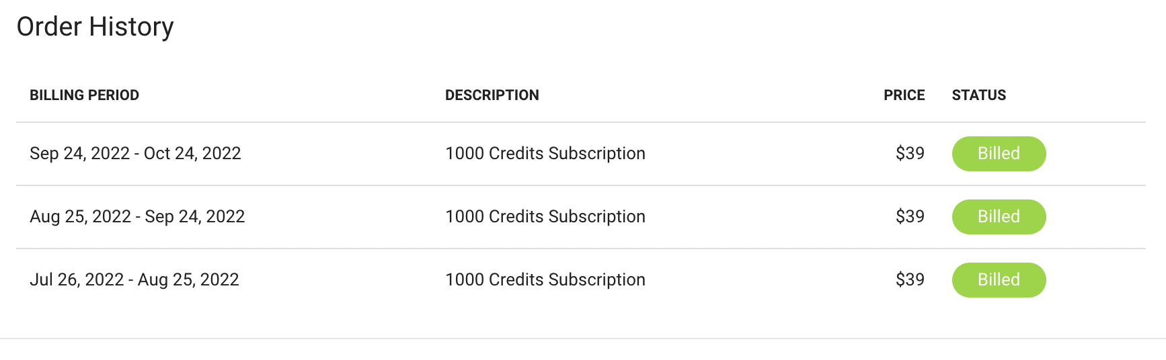Click start date Aug 25, 2022 in second row
1166x360 pixels.
[80, 217]
